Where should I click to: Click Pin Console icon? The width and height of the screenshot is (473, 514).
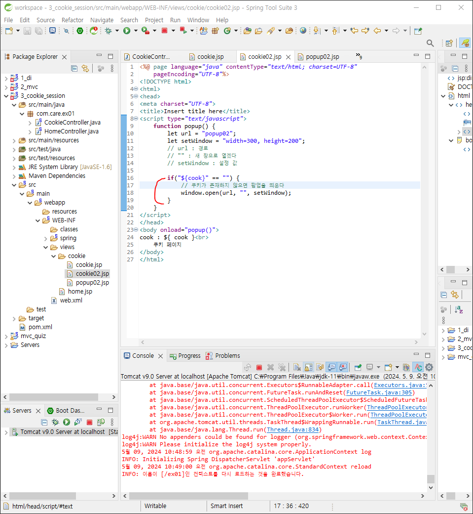pyautogui.click(x=358, y=367)
